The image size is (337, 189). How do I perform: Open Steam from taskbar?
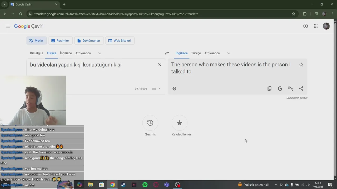tap(123, 185)
